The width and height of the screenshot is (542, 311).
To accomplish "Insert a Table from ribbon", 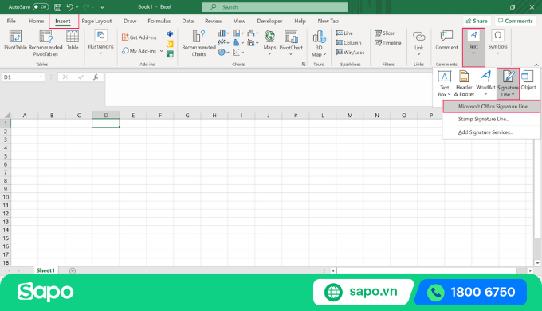I will click(x=73, y=40).
